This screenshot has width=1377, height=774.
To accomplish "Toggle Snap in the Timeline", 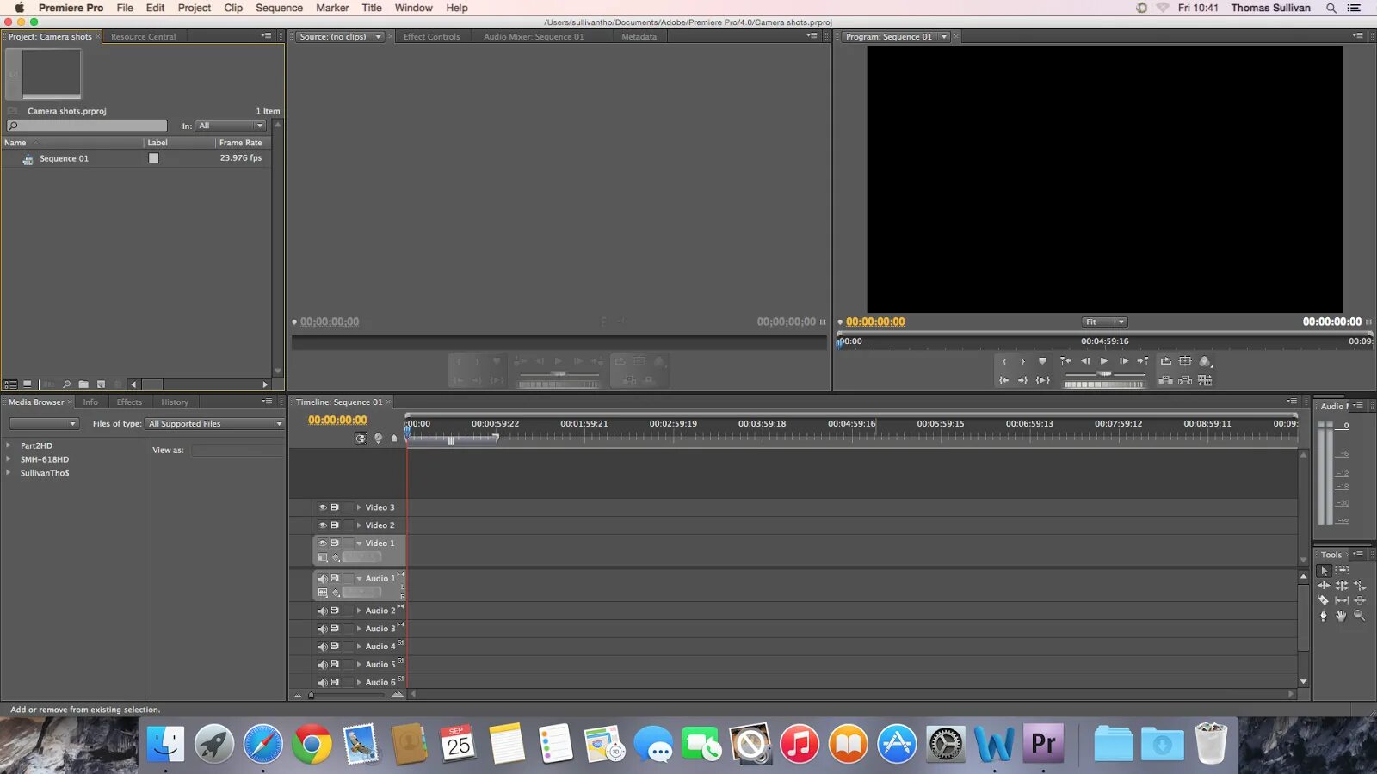I will point(361,439).
